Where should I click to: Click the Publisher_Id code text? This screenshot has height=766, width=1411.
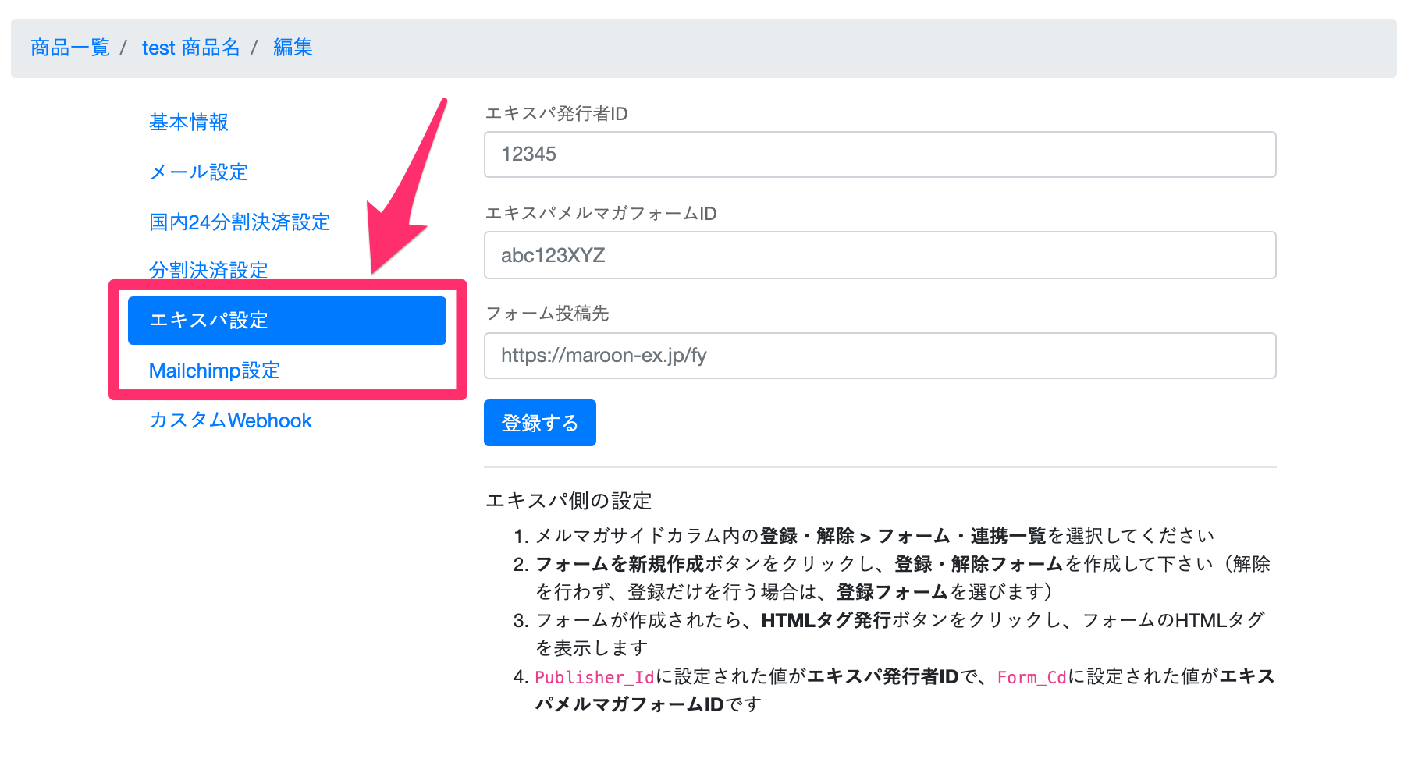pyautogui.click(x=594, y=677)
